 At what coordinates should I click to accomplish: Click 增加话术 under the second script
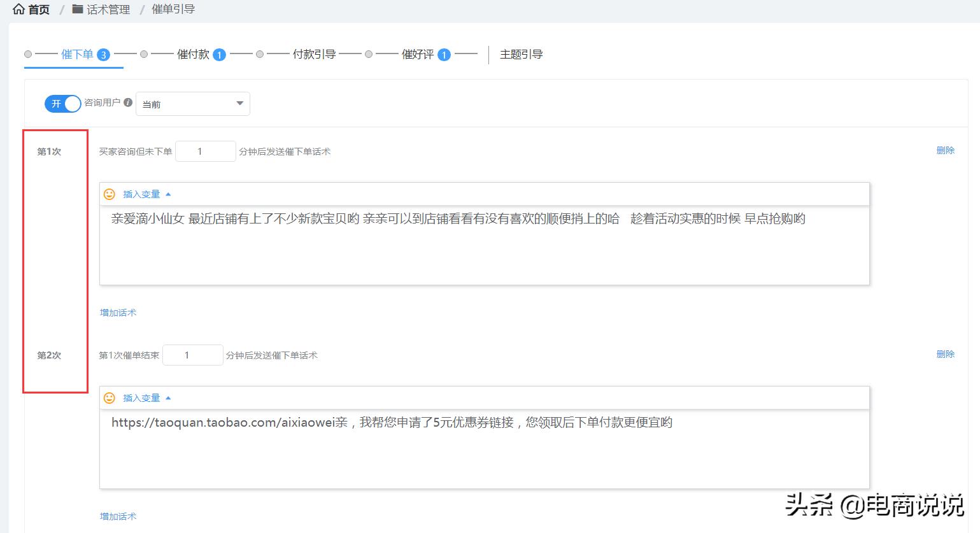click(118, 516)
